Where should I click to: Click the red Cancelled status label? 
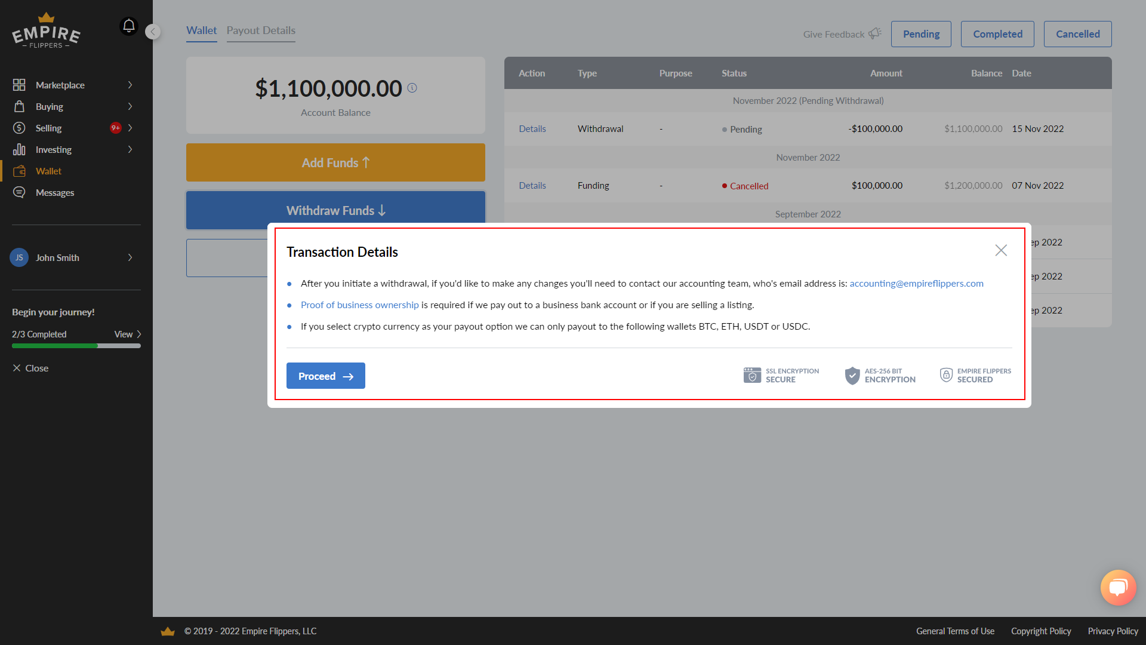tap(745, 186)
